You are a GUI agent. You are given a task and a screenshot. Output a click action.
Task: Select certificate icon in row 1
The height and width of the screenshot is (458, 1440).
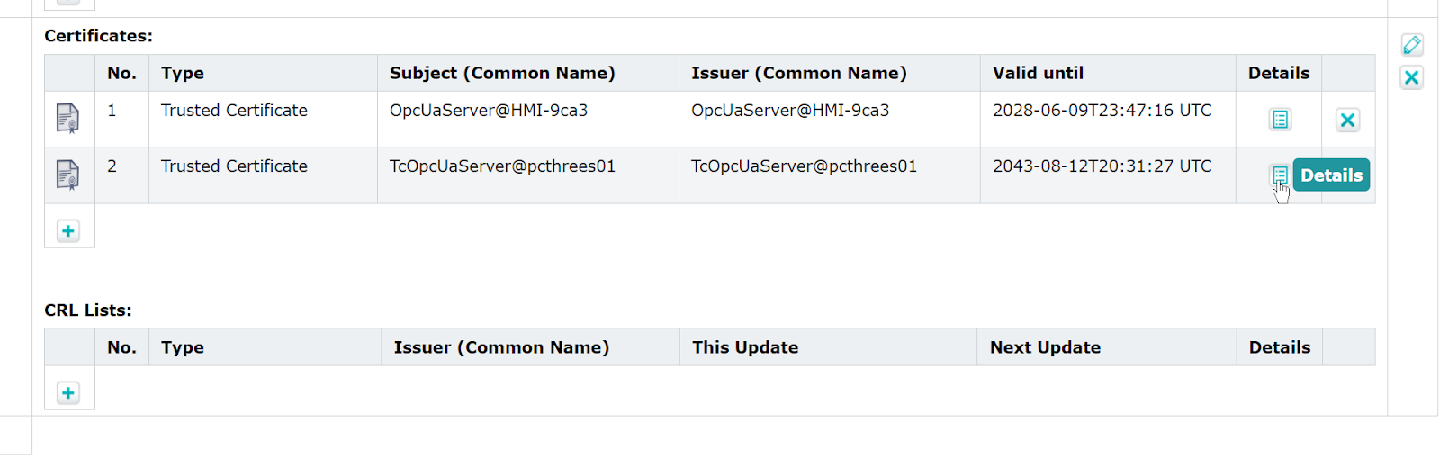pos(67,119)
